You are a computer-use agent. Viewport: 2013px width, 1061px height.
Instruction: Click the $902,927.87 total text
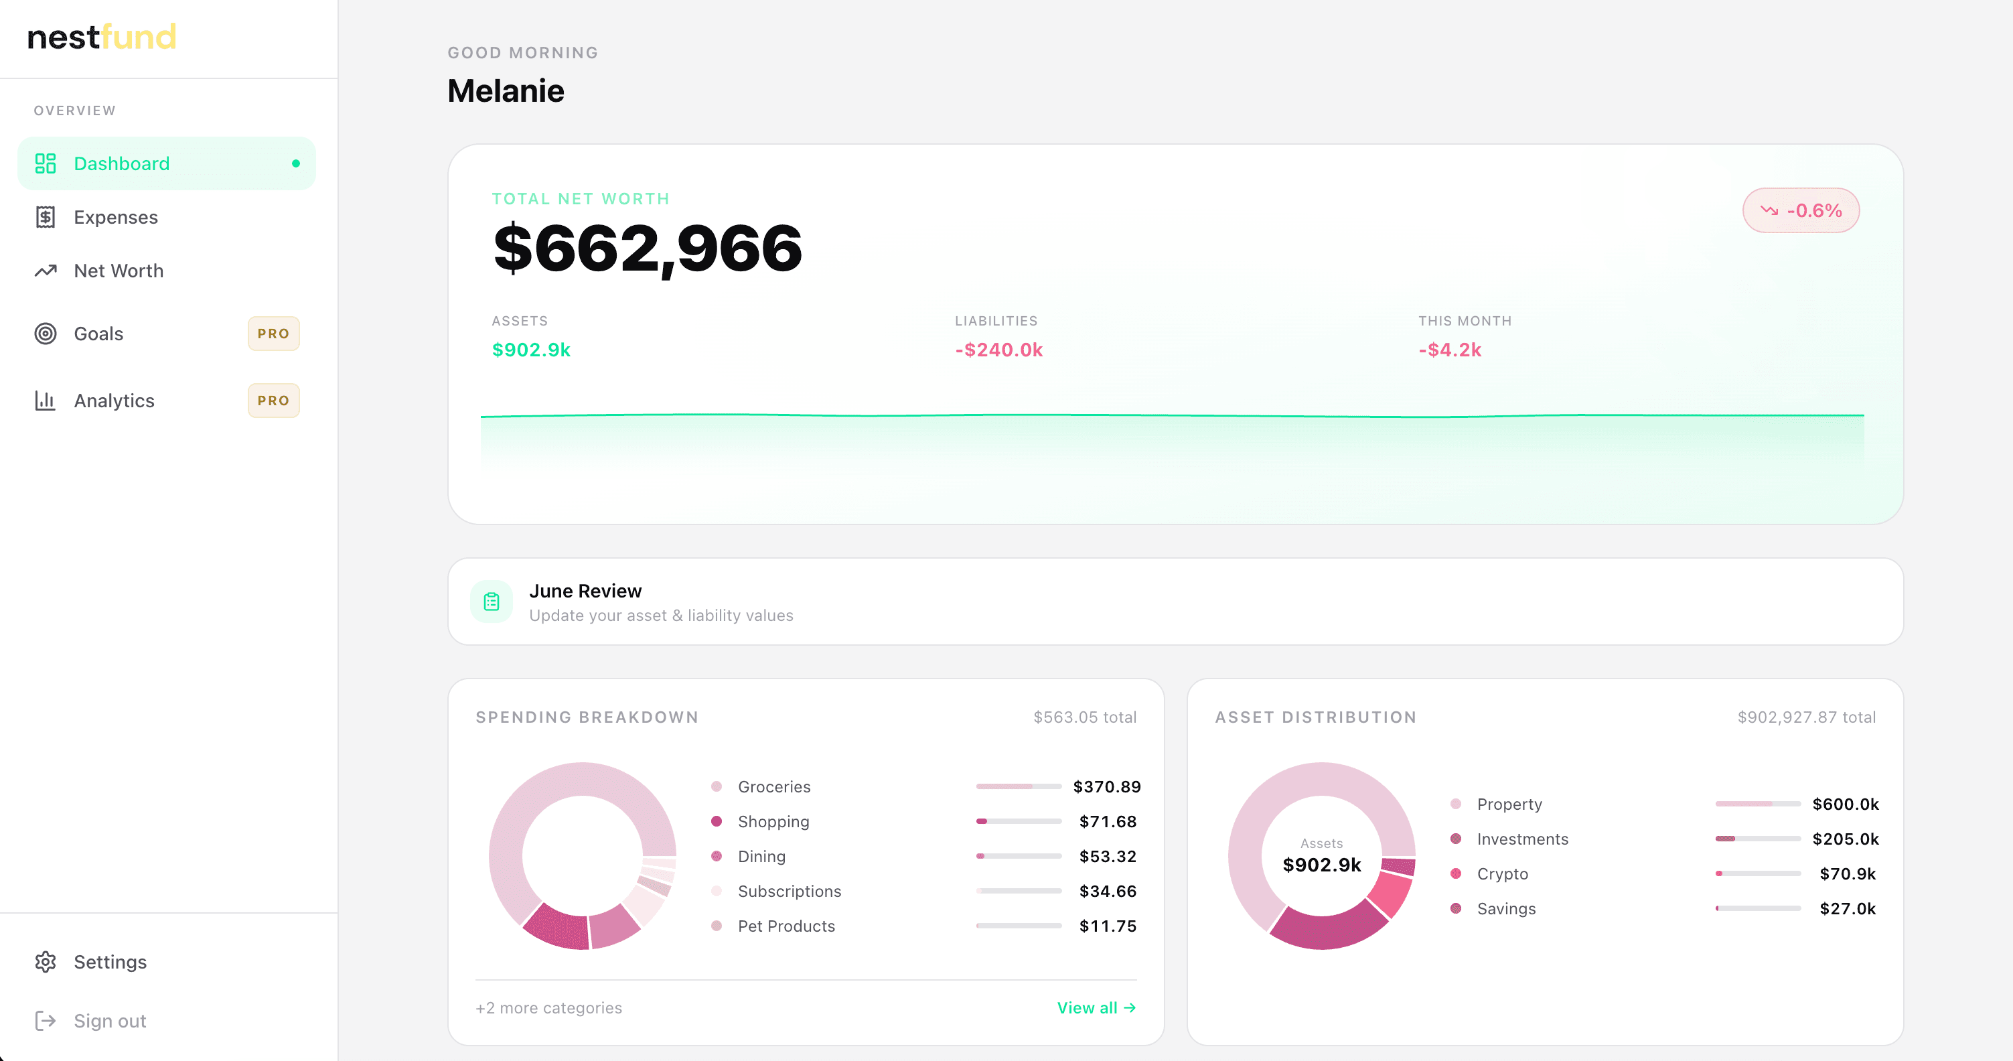[x=1806, y=717]
